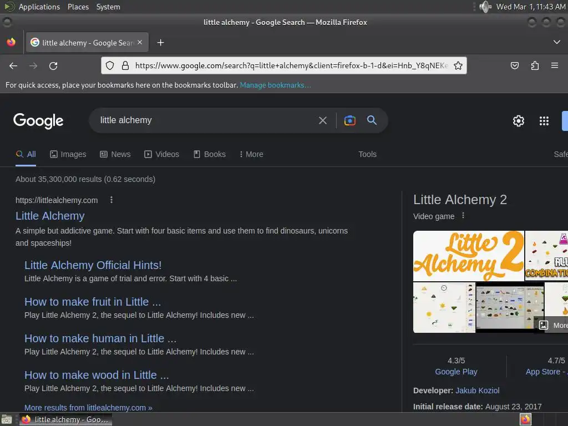
Task: Go back to the previous page
Action: (13, 65)
